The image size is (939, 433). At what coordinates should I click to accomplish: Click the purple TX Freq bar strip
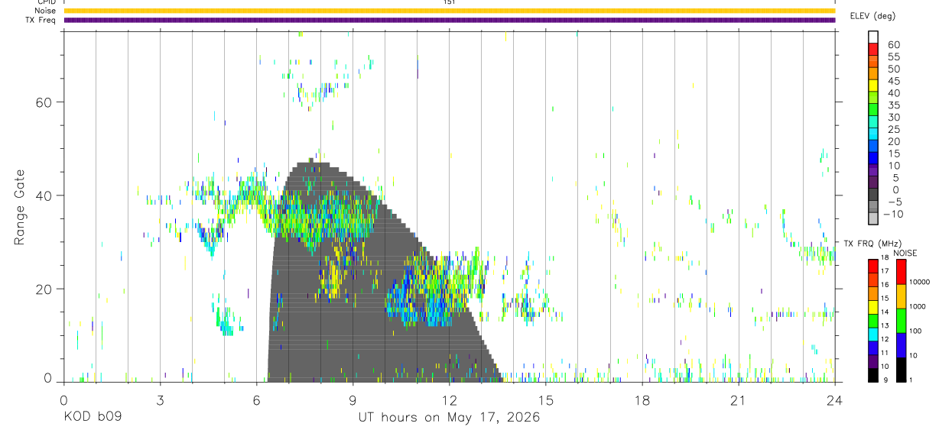coord(449,20)
